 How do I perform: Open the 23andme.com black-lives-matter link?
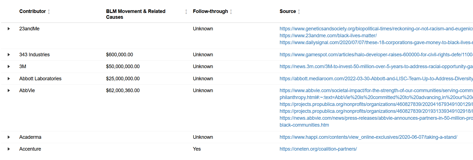[x=328, y=36]
